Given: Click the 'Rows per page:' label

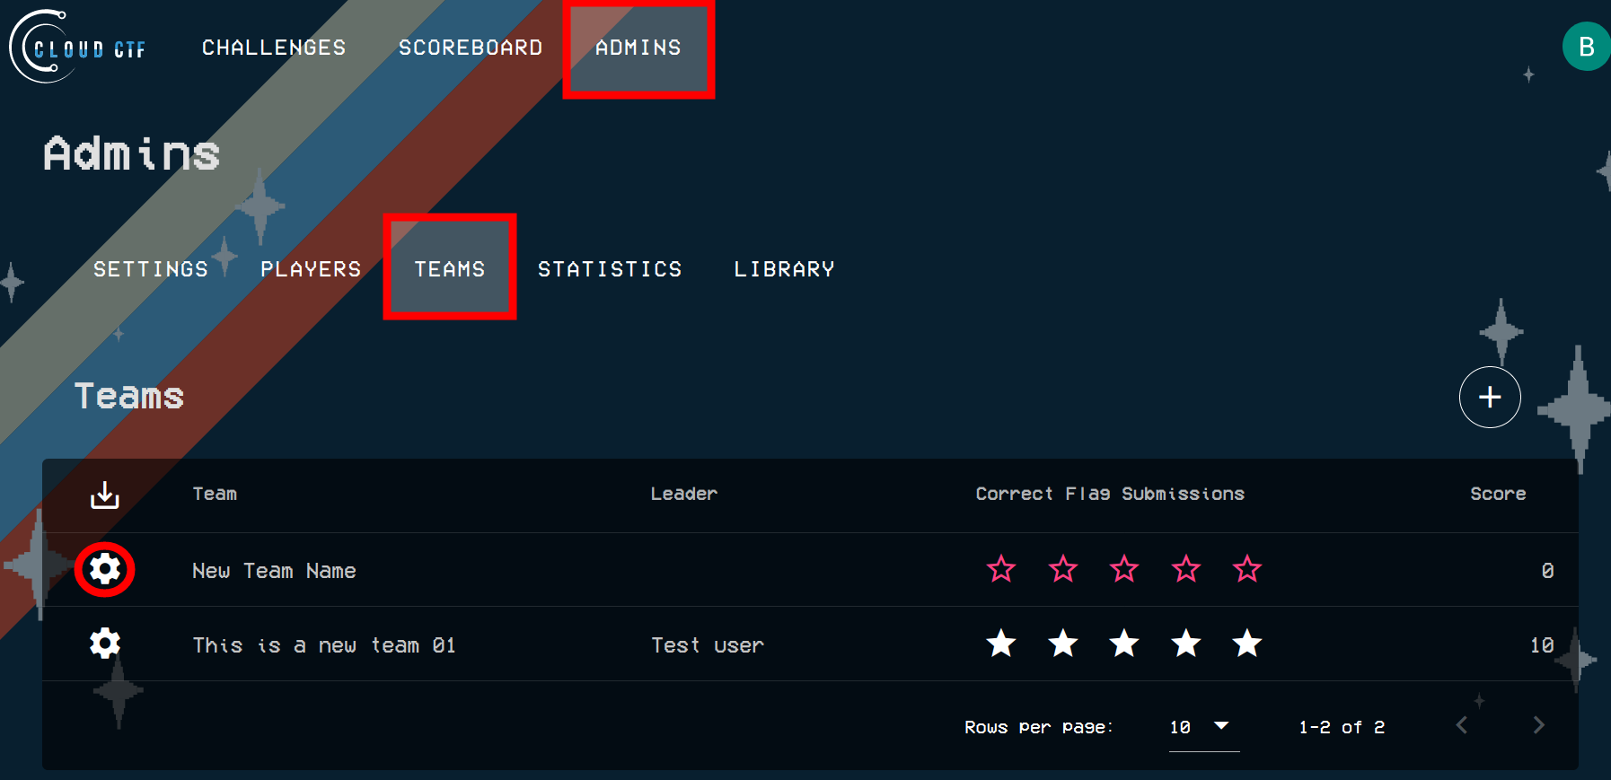Looking at the screenshot, I should coord(1039,727).
